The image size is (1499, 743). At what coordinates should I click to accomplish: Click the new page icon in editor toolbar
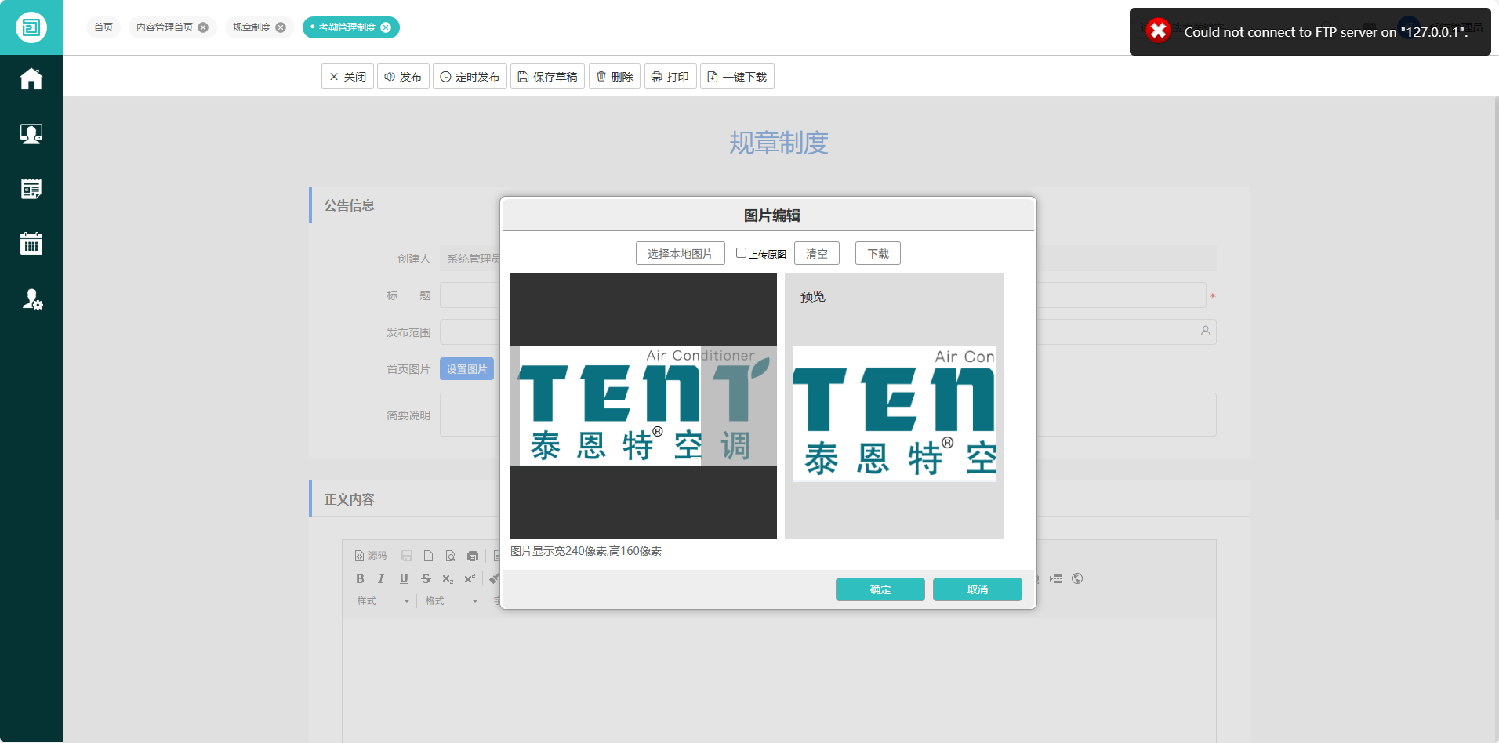point(428,556)
